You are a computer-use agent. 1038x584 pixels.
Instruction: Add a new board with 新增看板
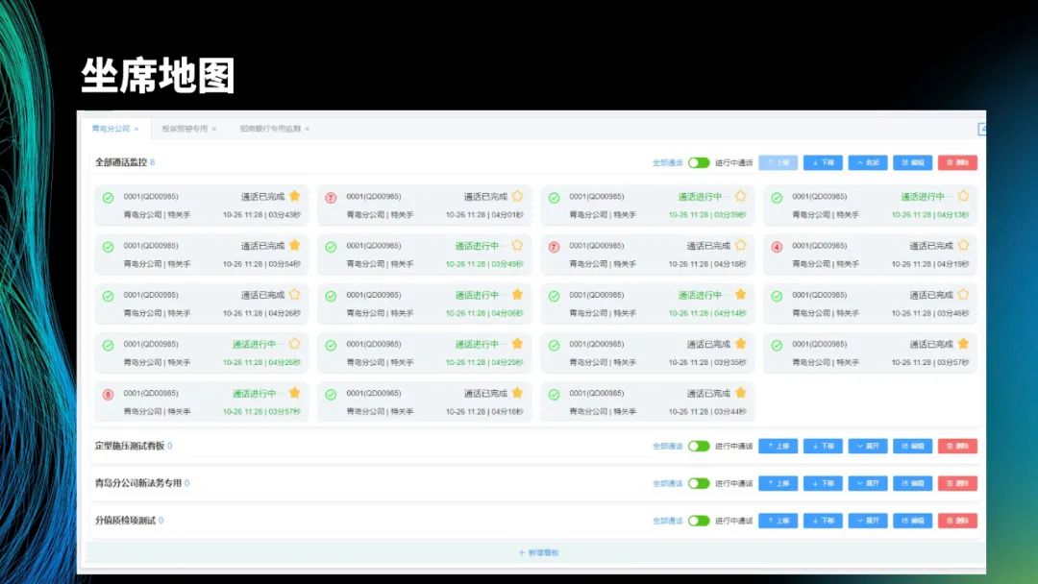pyautogui.click(x=538, y=553)
